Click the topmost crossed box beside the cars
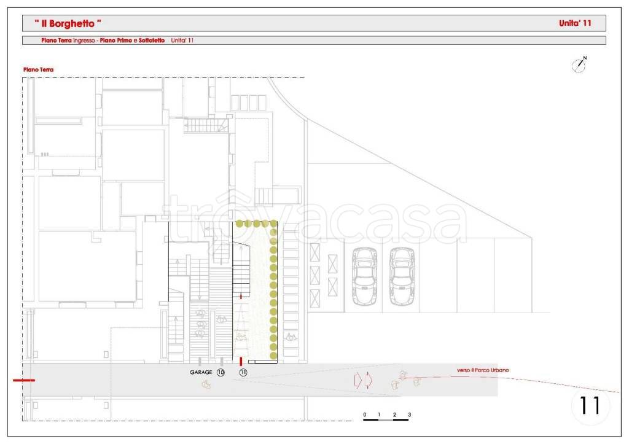The image size is (629, 444). [315, 252]
